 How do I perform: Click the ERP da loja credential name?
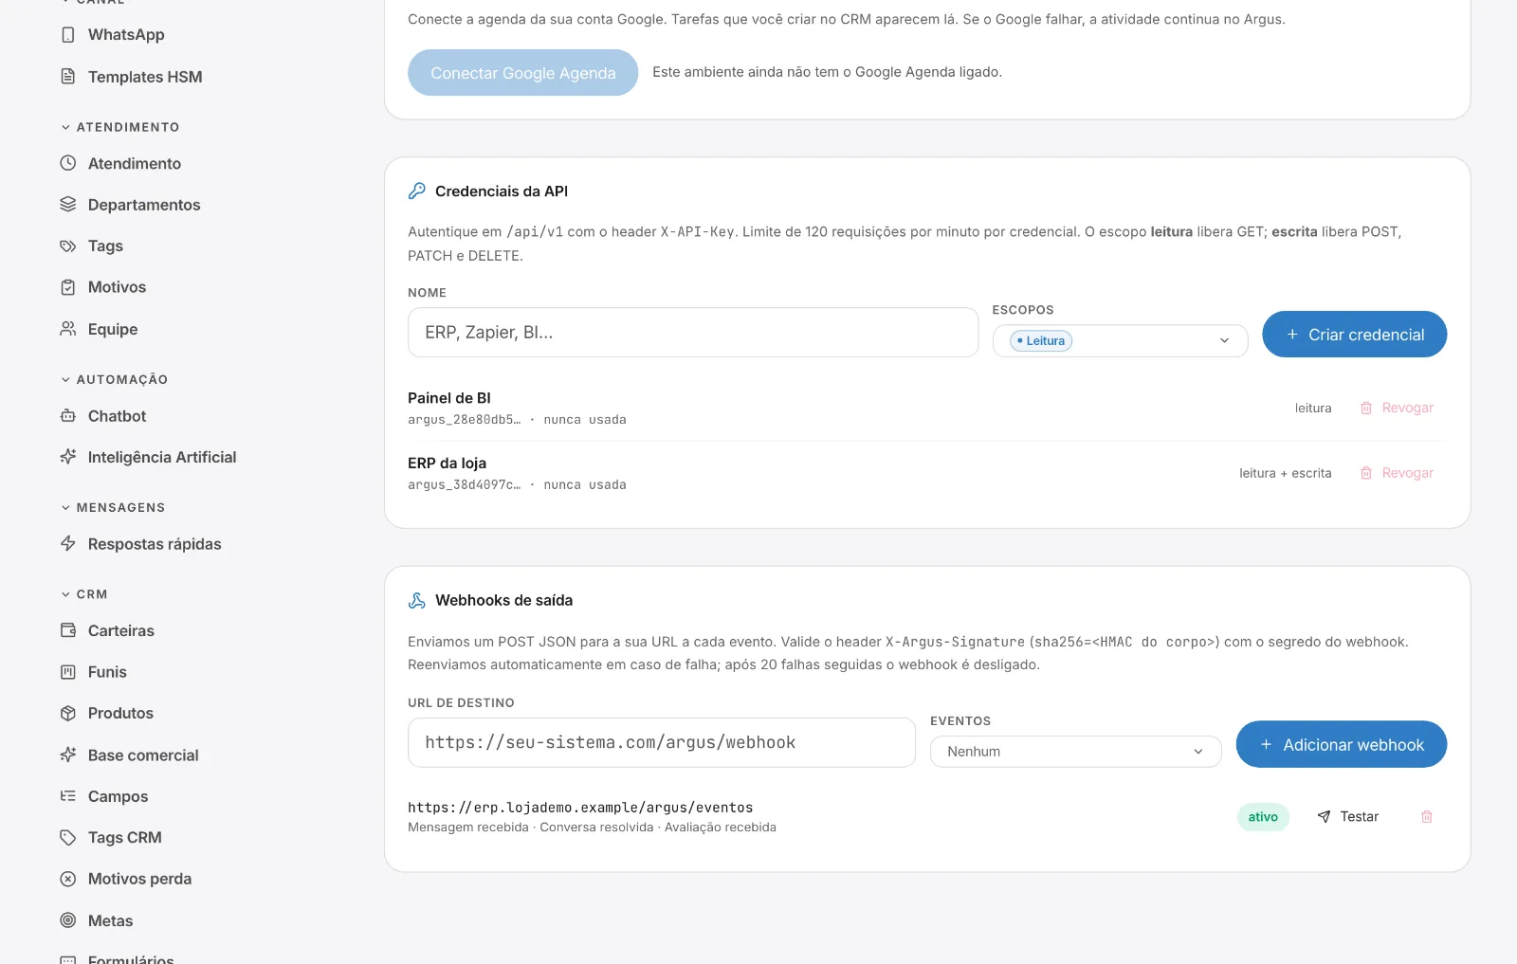tap(447, 464)
